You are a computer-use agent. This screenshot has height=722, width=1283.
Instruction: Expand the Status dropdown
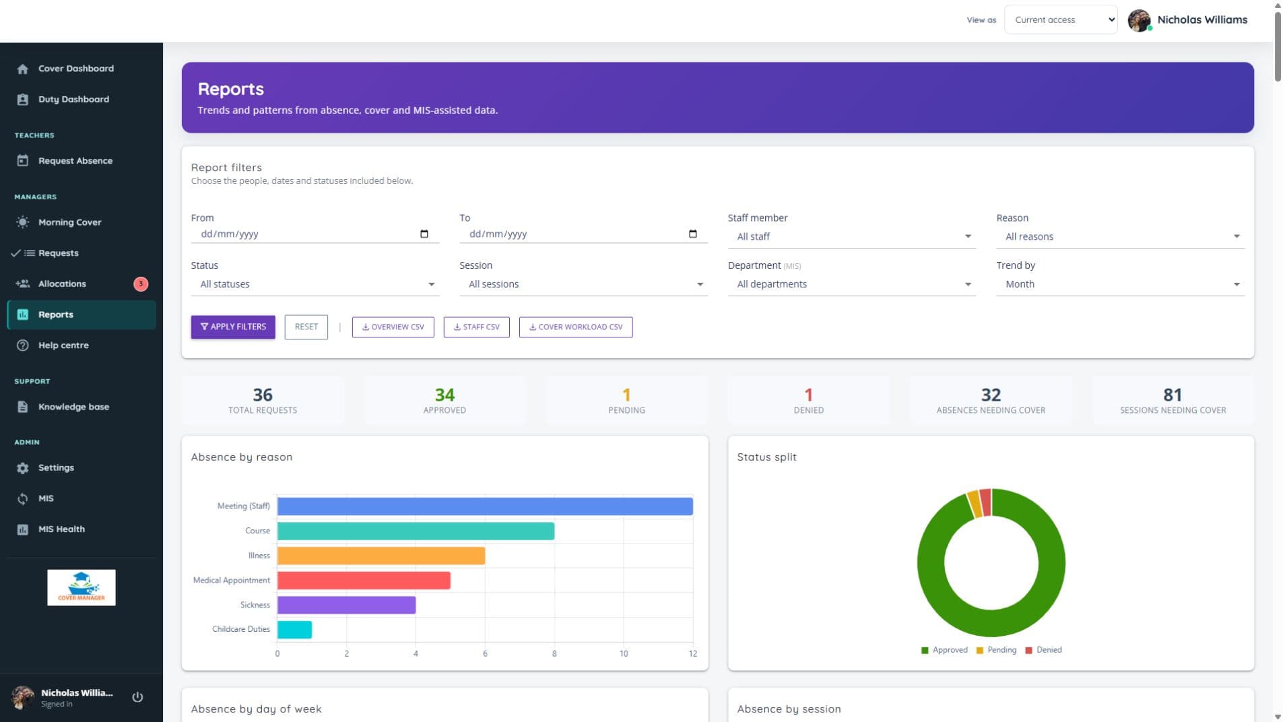pyautogui.click(x=315, y=284)
